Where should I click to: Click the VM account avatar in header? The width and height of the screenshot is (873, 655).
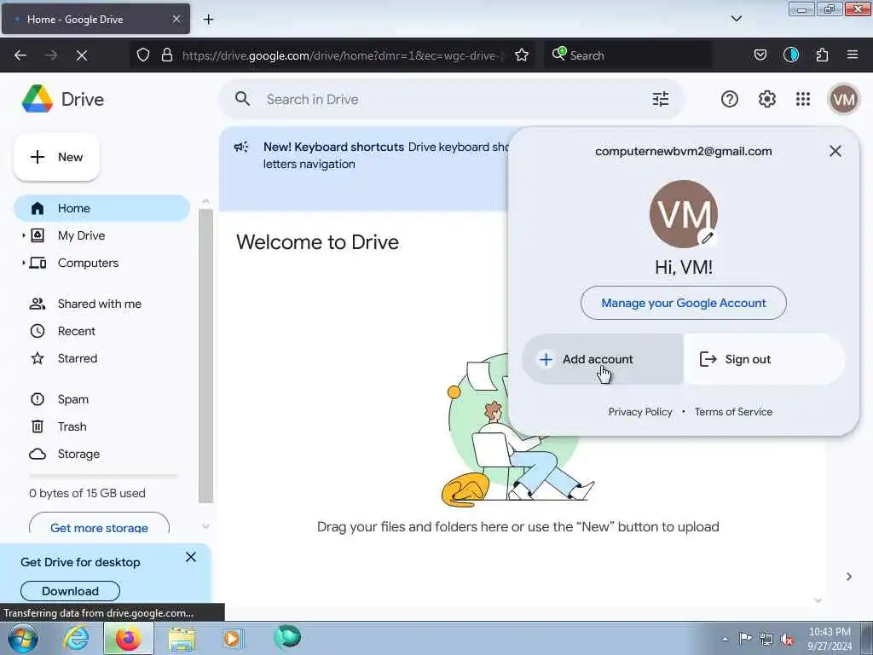(843, 99)
